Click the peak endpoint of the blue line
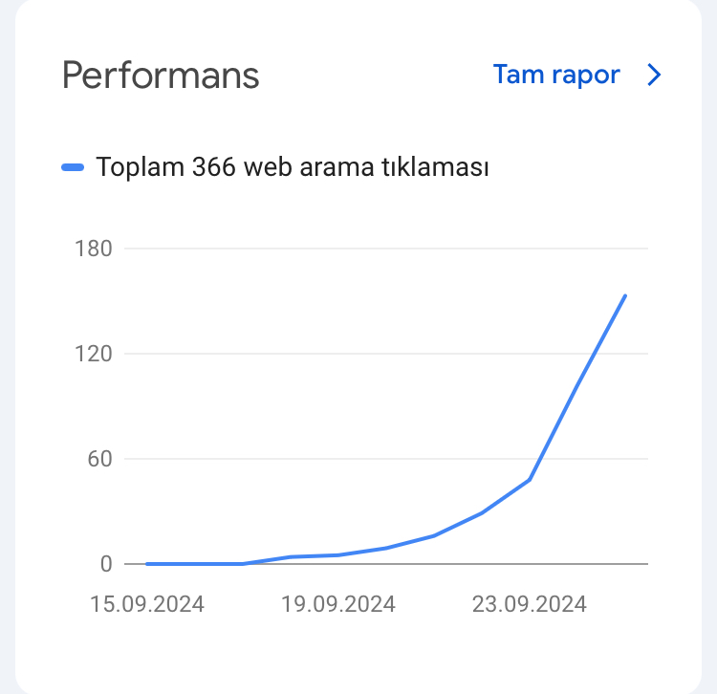This screenshot has width=717, height=694. click(x=625, y=296)
